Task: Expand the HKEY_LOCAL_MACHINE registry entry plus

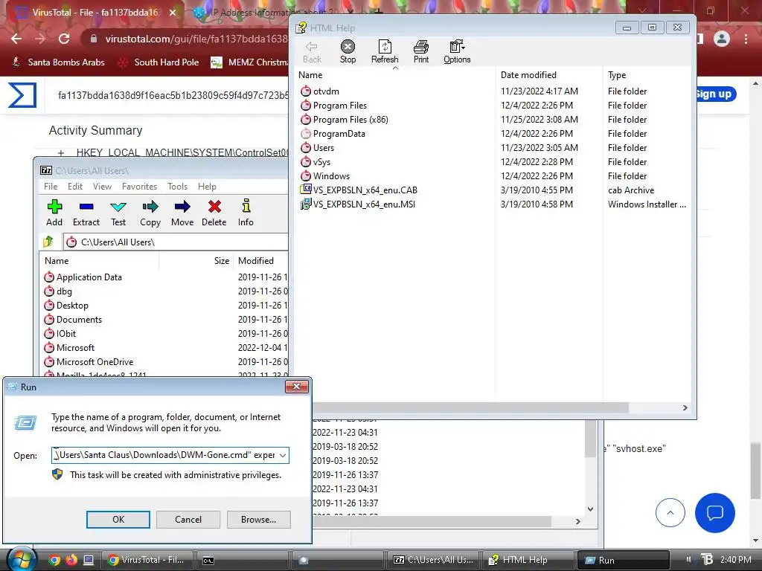Action: coord(61,153)
